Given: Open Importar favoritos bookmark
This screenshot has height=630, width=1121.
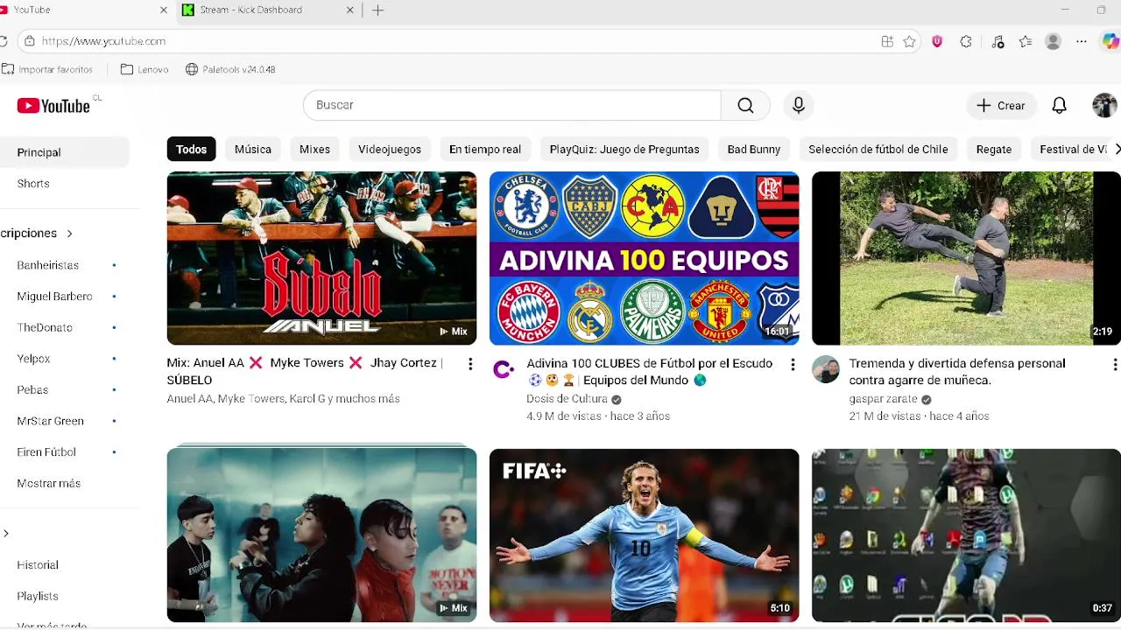Looking at the screenshot, I should (x=48, y=69).
